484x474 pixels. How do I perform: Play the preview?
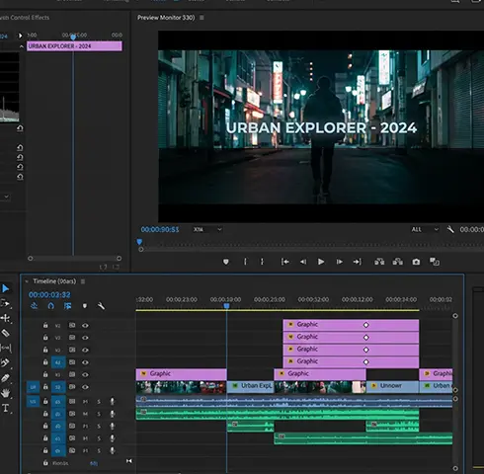(x=321, y=262)
